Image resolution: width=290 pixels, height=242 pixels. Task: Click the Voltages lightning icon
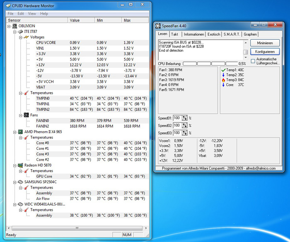tap(26, 37)
